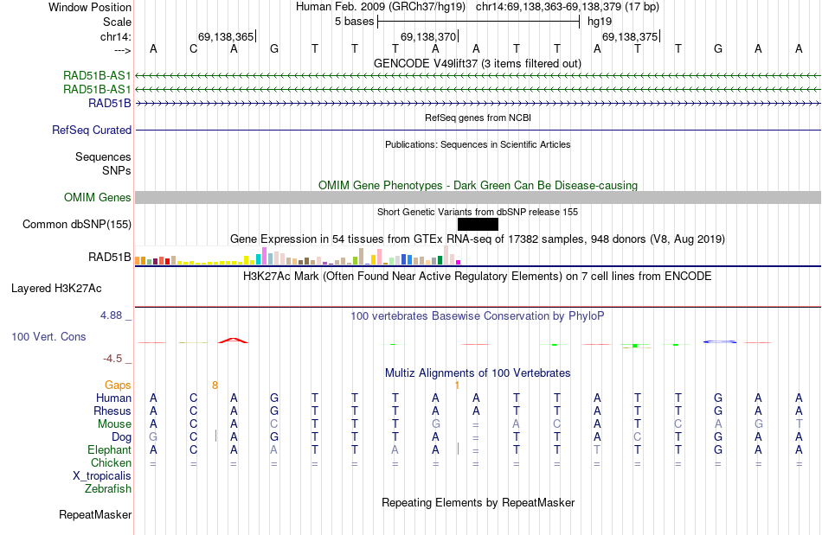This screenshot has height=535, width=822.
Task: Select the X_tropicalis alignment row label
Action: [102, 476]
